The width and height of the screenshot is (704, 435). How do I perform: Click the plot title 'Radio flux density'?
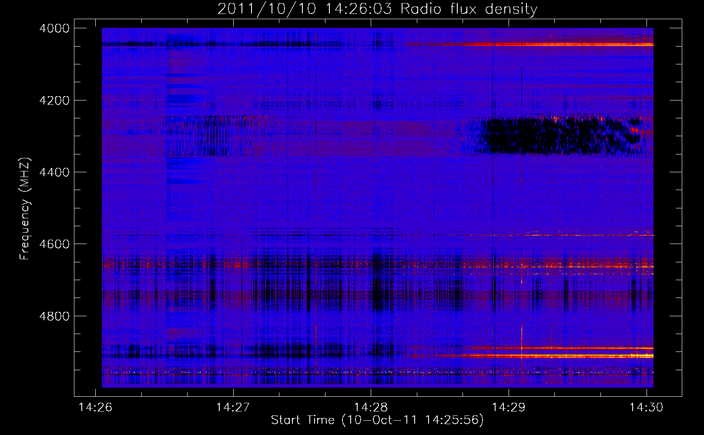click(469, 9)
